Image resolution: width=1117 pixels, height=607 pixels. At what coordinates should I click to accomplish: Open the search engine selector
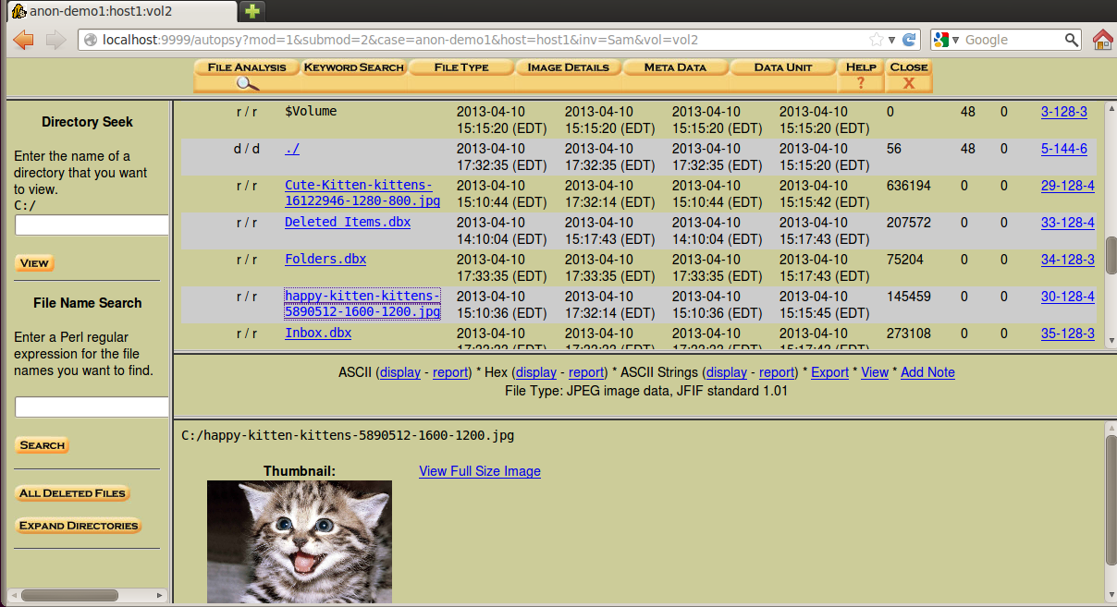tap(947, 40)
